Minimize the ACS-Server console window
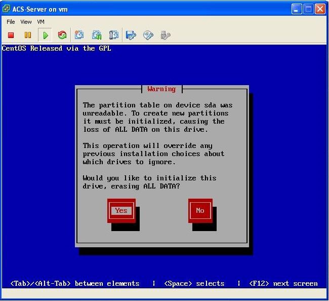Viewport: 329px width, 301px height. (297, 9)
